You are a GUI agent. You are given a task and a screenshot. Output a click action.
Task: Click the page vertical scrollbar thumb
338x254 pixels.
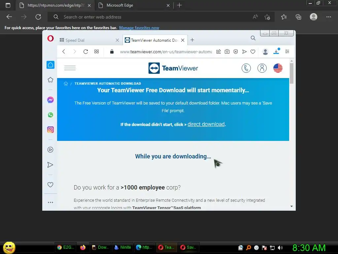(292, 73)
